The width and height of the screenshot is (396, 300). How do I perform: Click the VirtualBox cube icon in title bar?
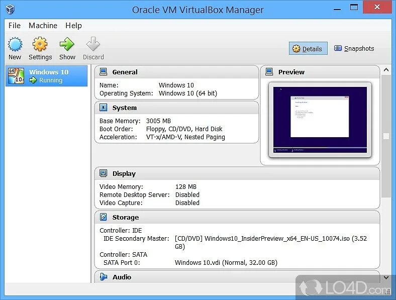10,10
